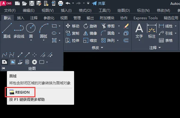The height and width of the screenshot is (118, 180).
Task: Open the Trim (修剪) dropdown arrow
Action: [x=119, y=26]
